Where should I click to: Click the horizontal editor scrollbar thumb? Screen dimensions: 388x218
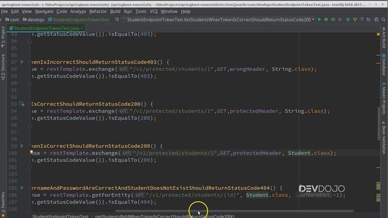pyautogui.click(x=235, y=211)
